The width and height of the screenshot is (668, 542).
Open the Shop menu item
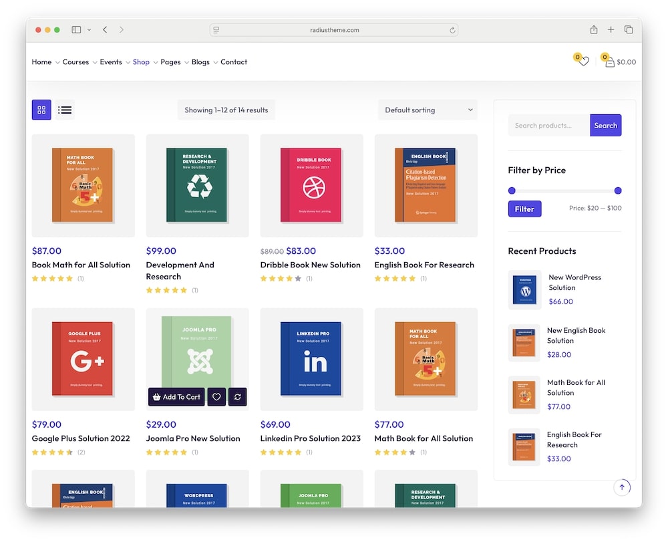click(141, 61)
